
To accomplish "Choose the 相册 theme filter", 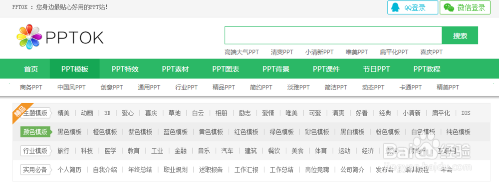I will coord(221,113).
